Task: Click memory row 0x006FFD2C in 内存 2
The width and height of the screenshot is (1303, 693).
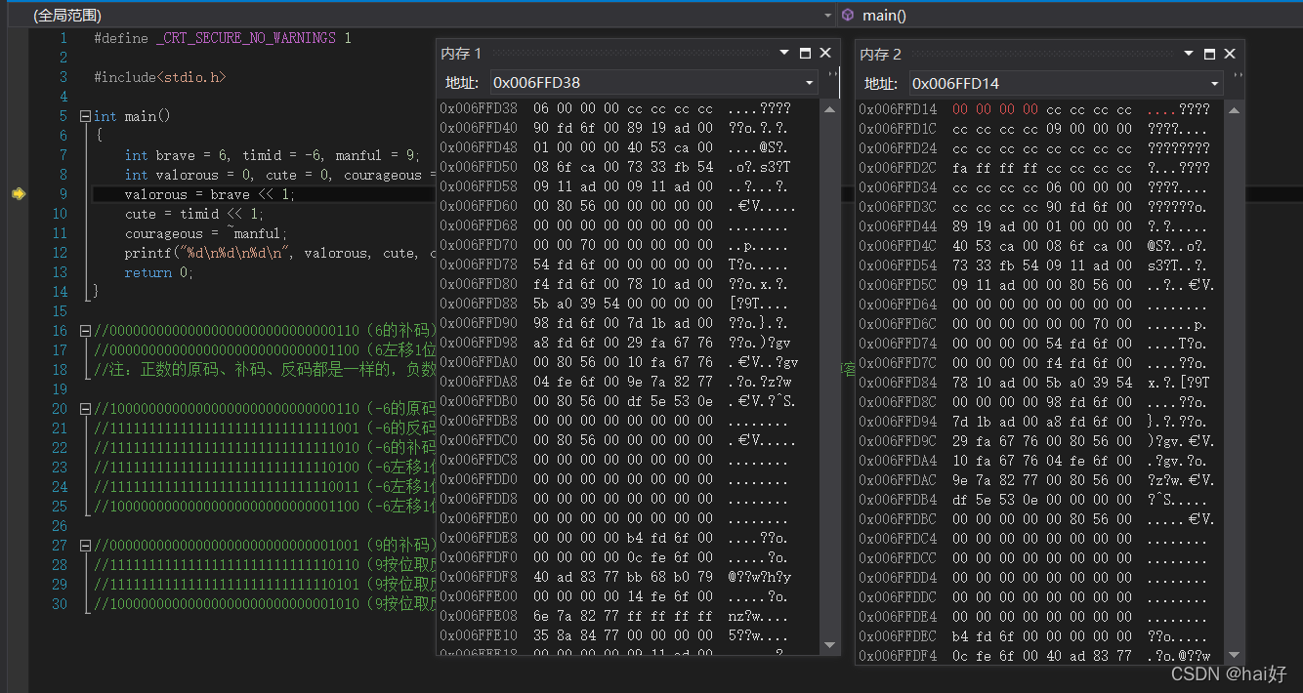Action: point(1041,168)
